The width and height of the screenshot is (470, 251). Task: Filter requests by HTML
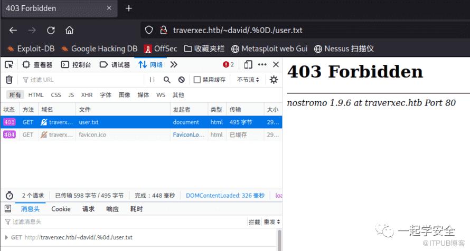click(36, 95)
